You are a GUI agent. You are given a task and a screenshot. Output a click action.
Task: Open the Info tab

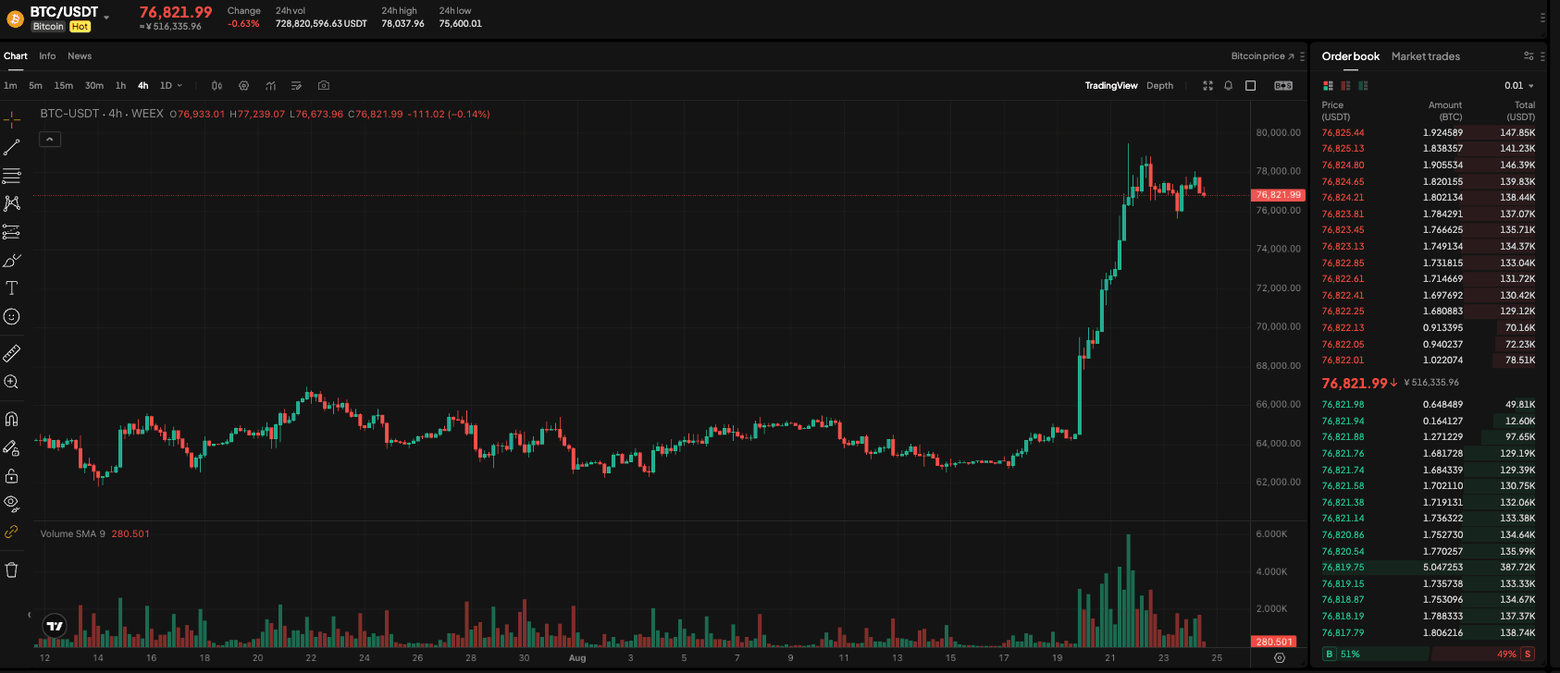(47, 56)
